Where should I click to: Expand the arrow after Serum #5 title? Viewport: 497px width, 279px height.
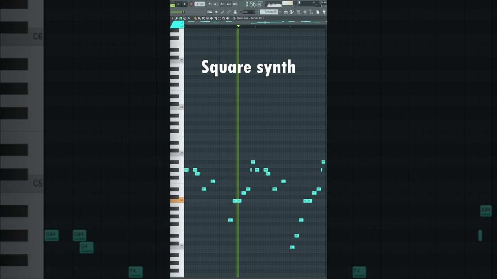tap(264, 18)
